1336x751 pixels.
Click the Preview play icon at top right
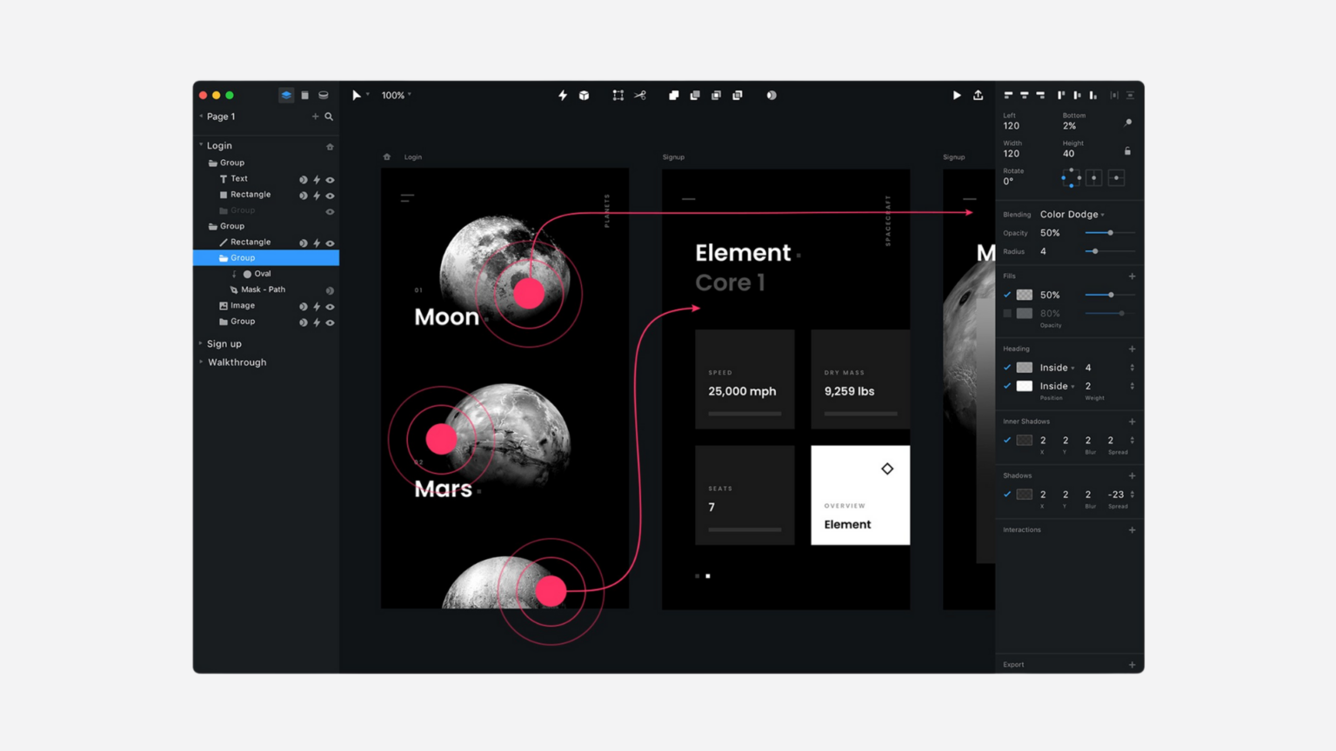(957, 95)
